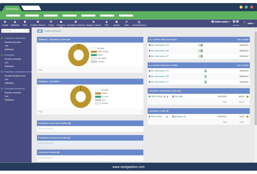Open the admin user menu
Screen dimensions: 257x174
tap(249, 23)
